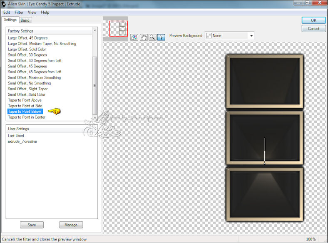This screenshot has width=328, height=243.
Task: Select the magnifier zoom tool
Action: (152, 37)
